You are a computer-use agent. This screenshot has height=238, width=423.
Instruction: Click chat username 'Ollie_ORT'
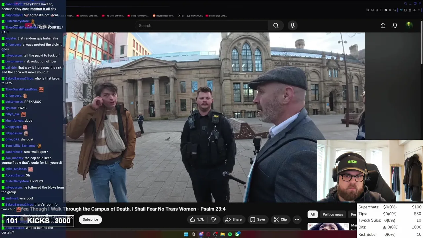click(x=12, y=139)
